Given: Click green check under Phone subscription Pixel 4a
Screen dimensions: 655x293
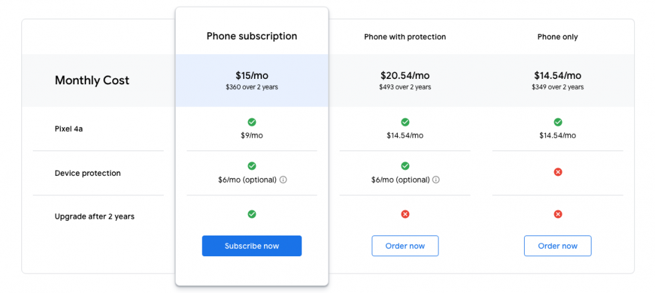Looking at the screenshot, I should point(252,122).
